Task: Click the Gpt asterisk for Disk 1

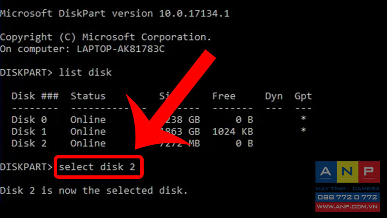Action: click(x=303, y=130)
